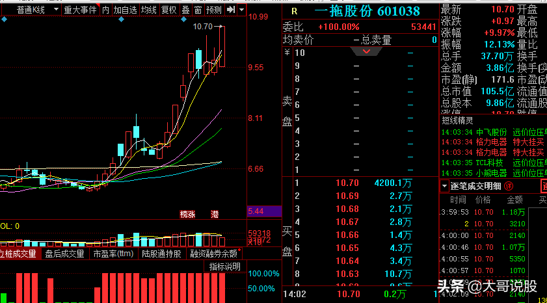Click the 市盈(静) 171.6 value
This screenshot has width=547, height=303.
coord(503,80)
